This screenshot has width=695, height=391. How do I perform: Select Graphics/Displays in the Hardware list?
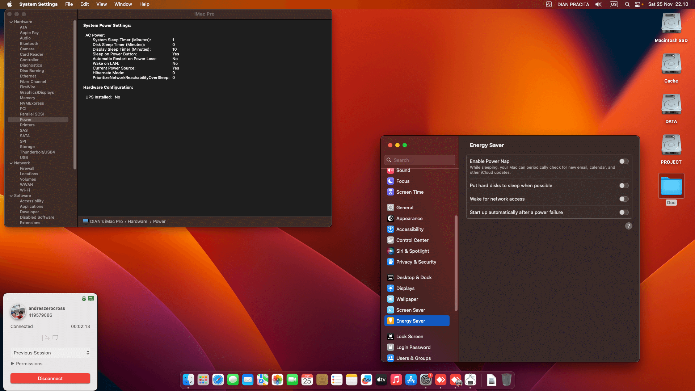pyautogui.click(x=37, y=93)
